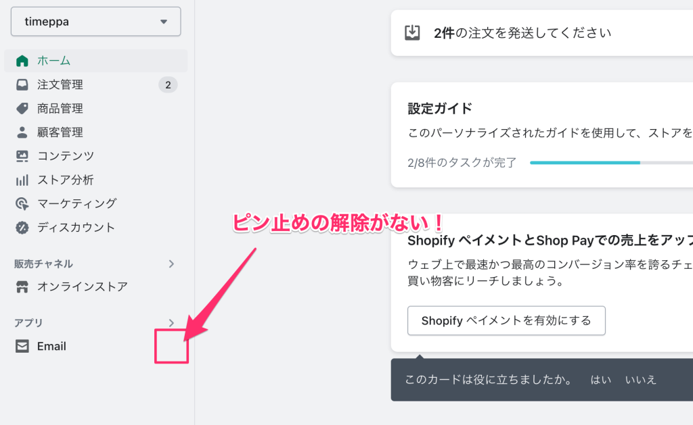Open オンラインストア channel
This screenshot has width=693, height=425.
point(83,287)
